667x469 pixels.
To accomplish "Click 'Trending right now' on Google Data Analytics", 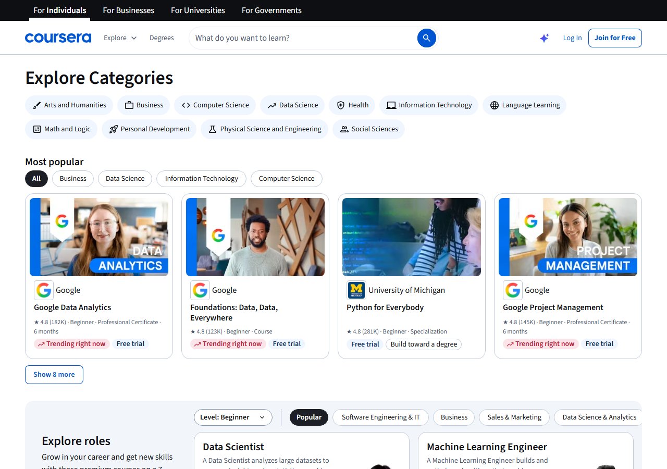I will tap(71, 344).
